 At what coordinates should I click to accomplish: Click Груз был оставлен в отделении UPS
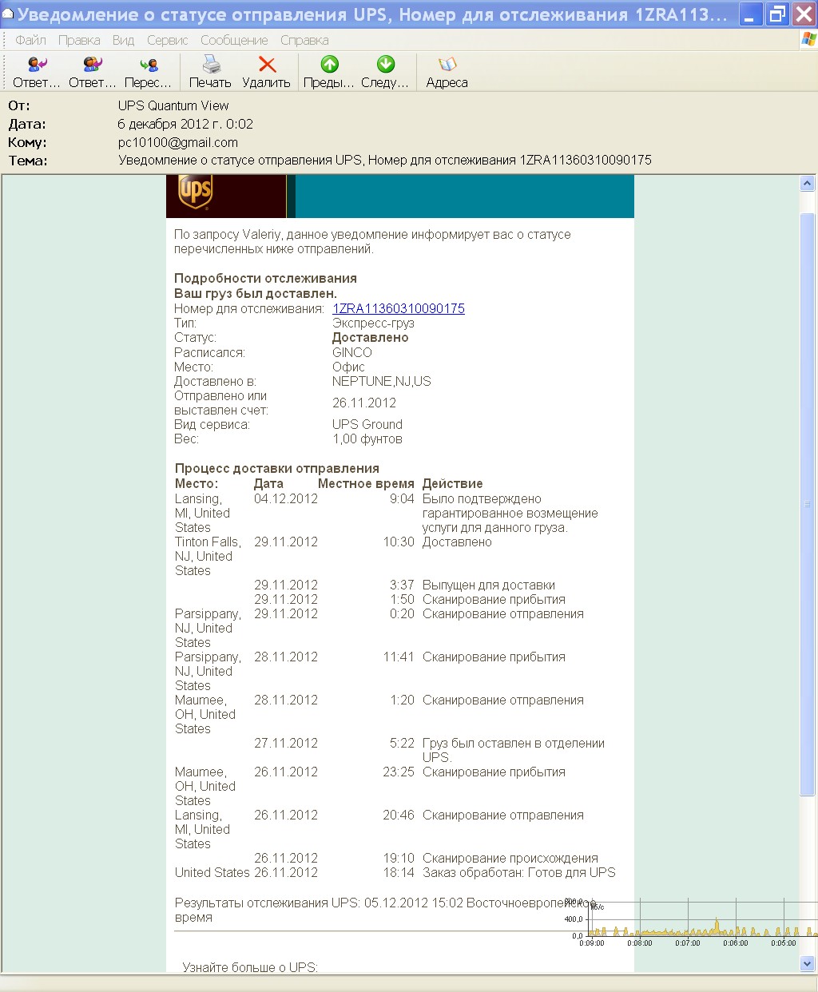coord(514,750)
